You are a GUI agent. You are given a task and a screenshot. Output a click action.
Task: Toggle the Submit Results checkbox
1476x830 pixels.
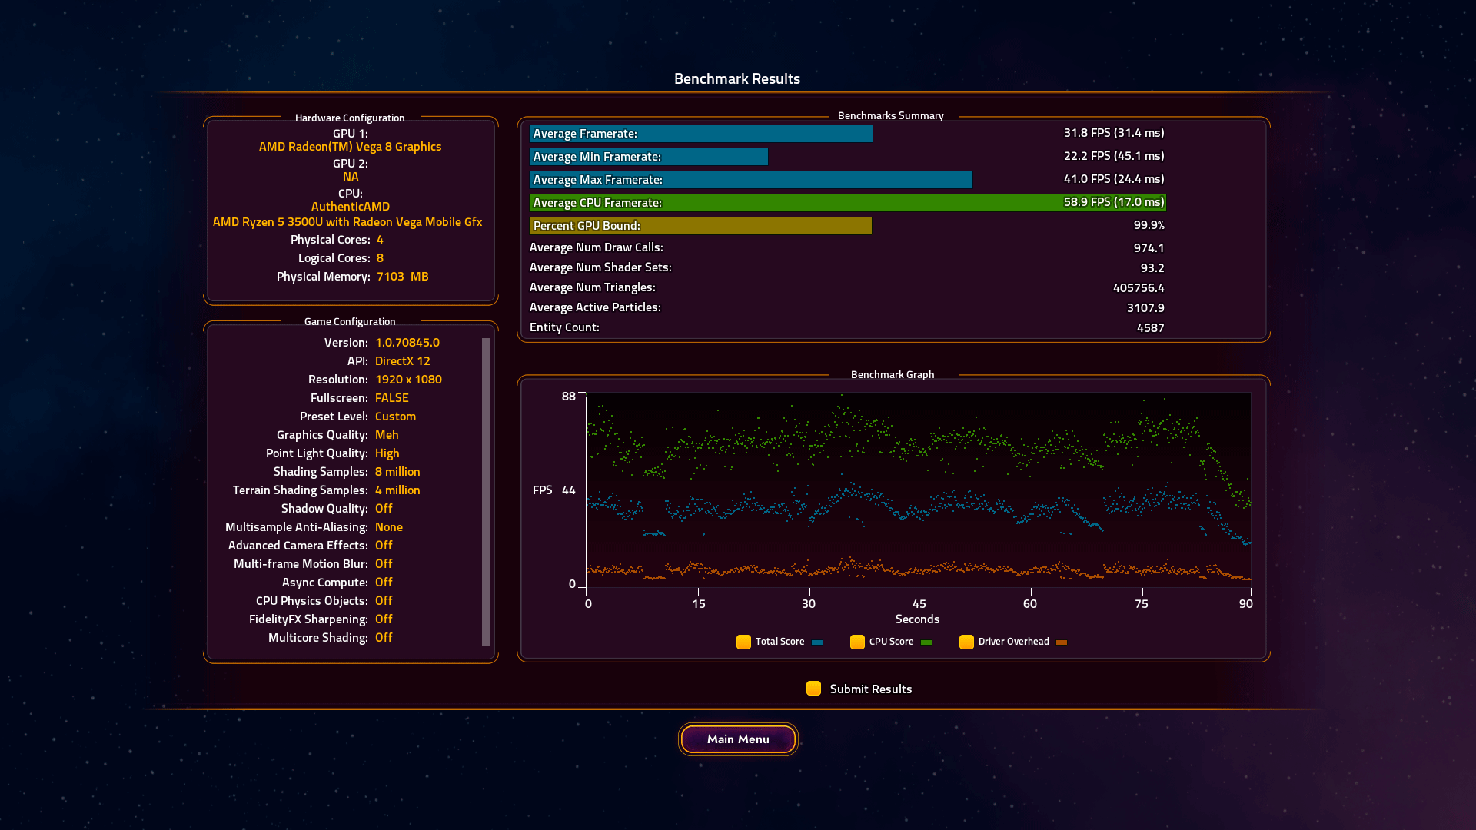pos(813,689)
